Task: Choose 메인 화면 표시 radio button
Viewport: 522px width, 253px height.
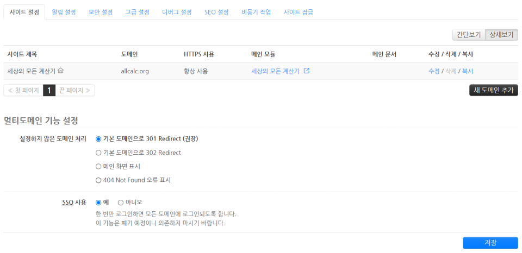Action: [98, 166]
